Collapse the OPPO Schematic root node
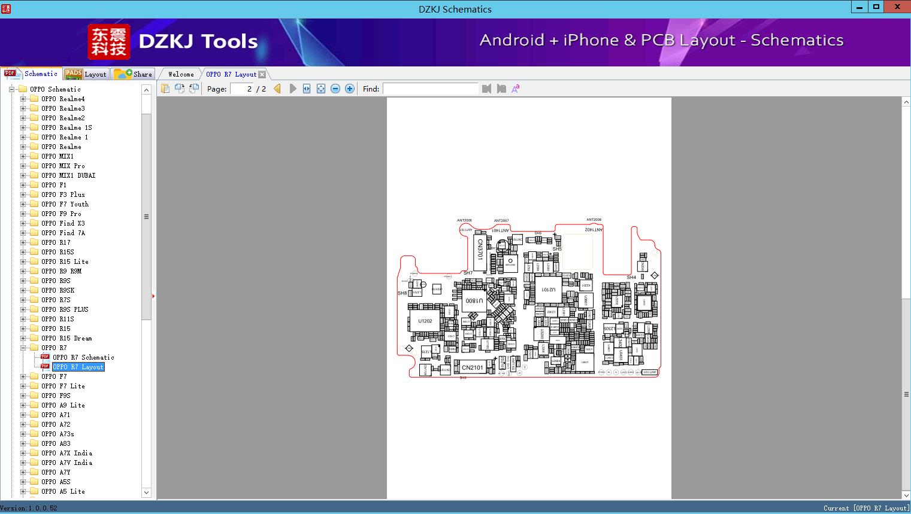This screenshot has width=911, height=514. pyautogui.click(x=12, y=89)
